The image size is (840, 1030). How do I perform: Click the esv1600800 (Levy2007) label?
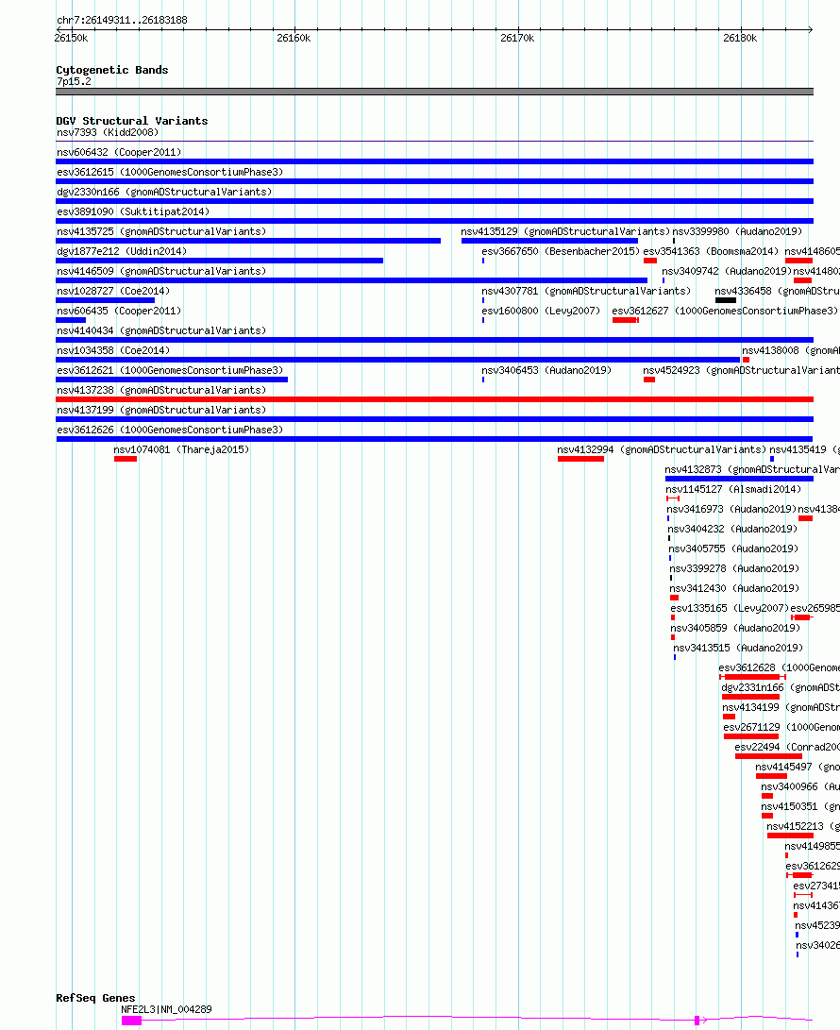point(541,311)
